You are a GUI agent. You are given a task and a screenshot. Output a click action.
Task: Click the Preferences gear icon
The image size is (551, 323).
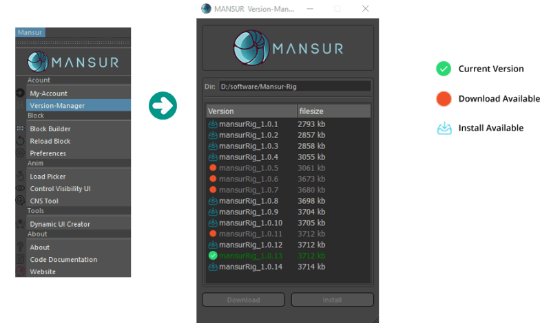click(x=21, y=153)
